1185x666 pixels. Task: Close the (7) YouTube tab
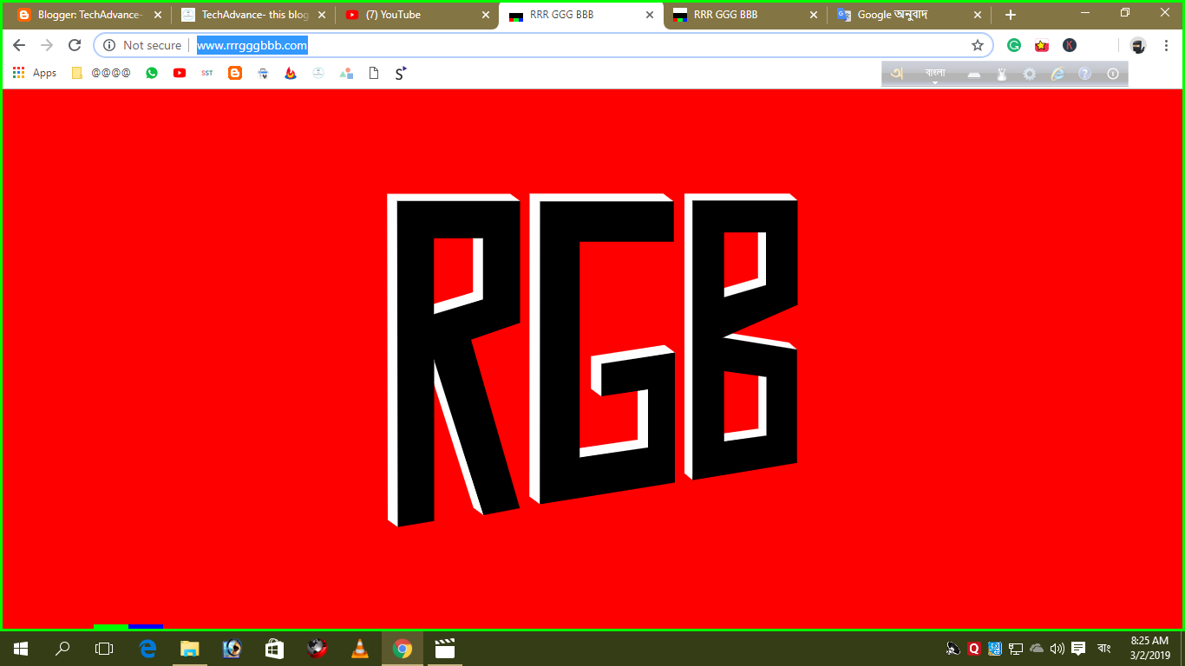[x=485, y=15]
